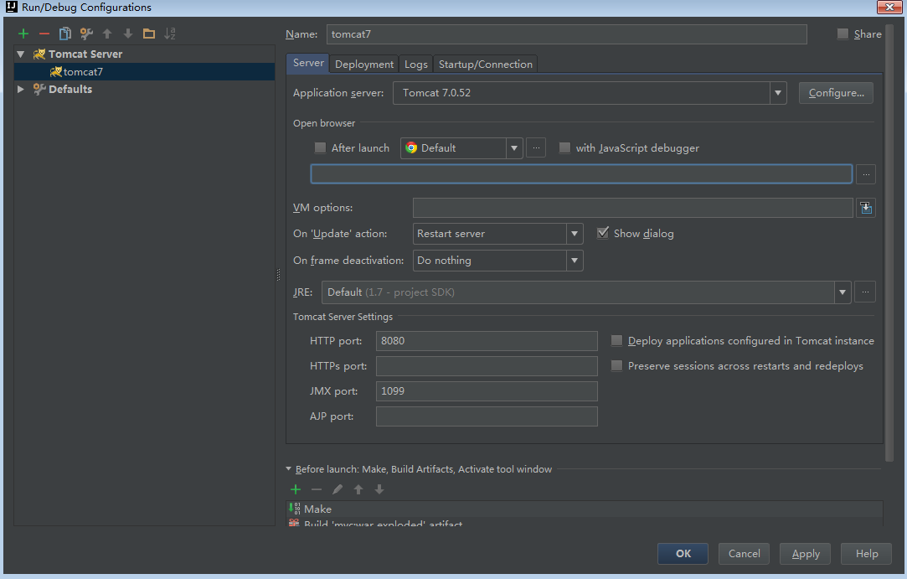
Task: Open the Startup/Connection tab
Action: click(x=485, y=65)
